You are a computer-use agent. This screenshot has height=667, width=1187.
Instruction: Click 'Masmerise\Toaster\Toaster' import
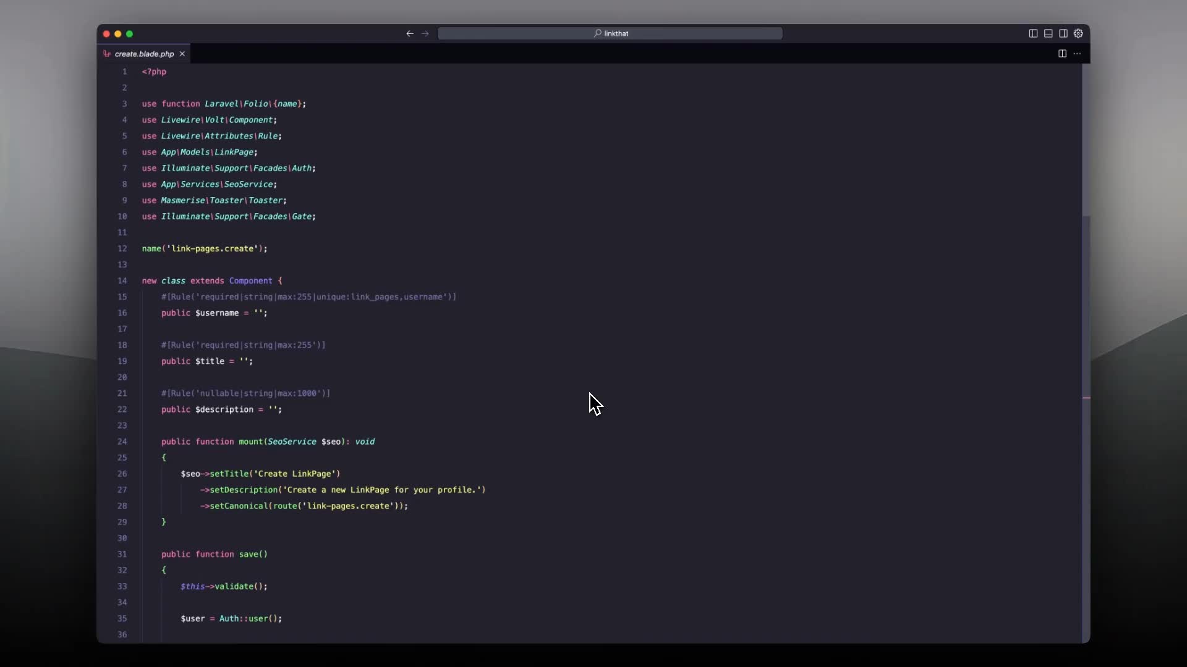click(x=222, y=200)
